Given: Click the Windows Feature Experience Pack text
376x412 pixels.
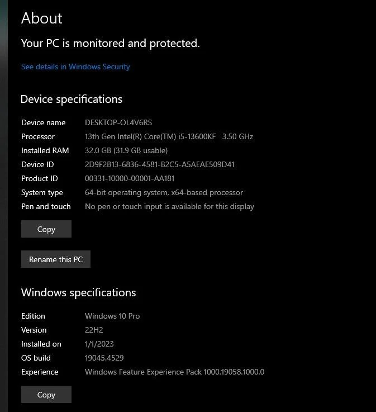Looking at the screenshot, I should 174,372.
